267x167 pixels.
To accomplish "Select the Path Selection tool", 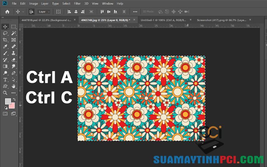I will click(13, 79).
